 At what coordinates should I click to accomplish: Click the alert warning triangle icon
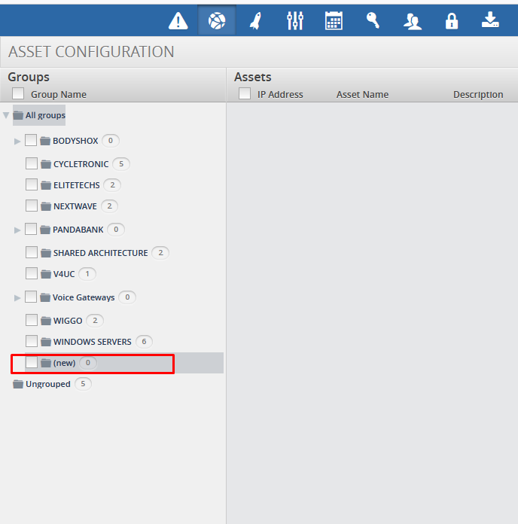[178, 21]
